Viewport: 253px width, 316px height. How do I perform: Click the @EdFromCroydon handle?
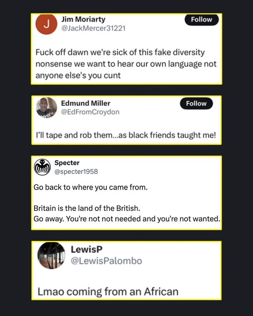click(x=90, y=112)
